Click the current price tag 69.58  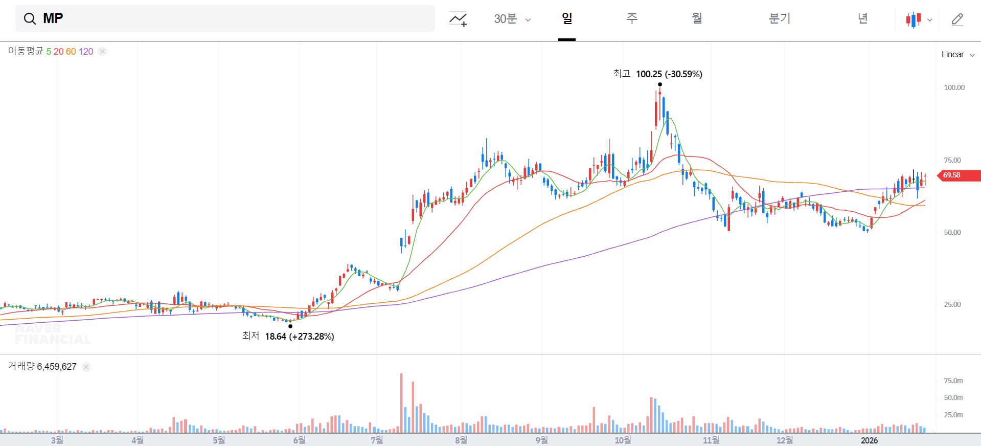[x=959, y=175]
